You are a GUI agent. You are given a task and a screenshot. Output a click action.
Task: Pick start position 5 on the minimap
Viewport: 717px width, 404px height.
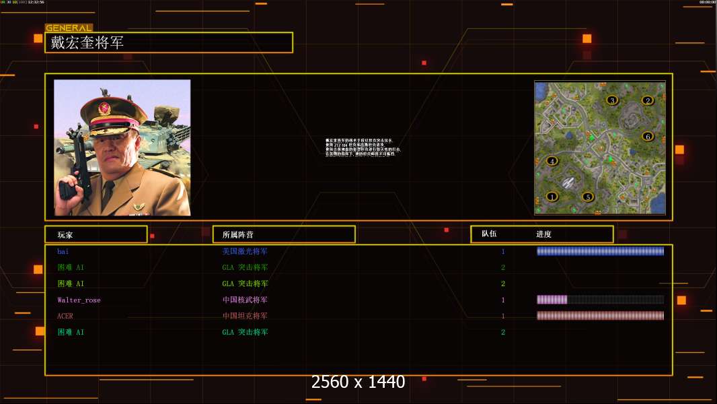tap(588, 197)
